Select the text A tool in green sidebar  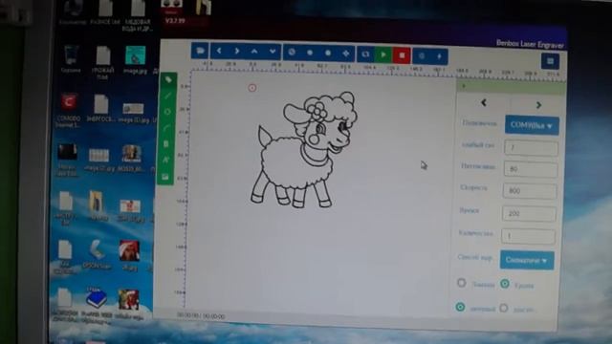click(165, 160)
